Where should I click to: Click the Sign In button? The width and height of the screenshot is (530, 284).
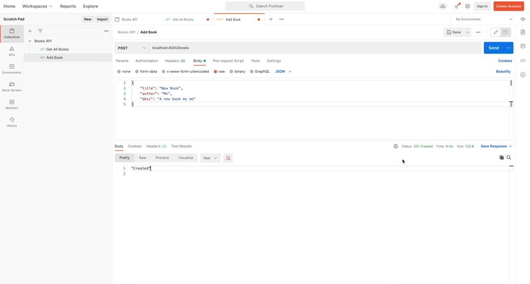pos(482,6)
